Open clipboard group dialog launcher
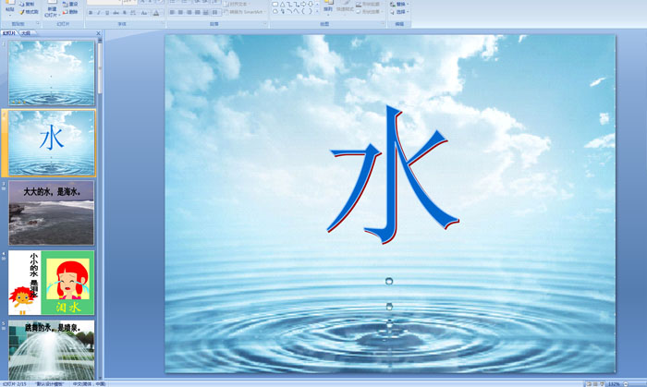Screen dimensions: 647x387 (x=38, y=24)
